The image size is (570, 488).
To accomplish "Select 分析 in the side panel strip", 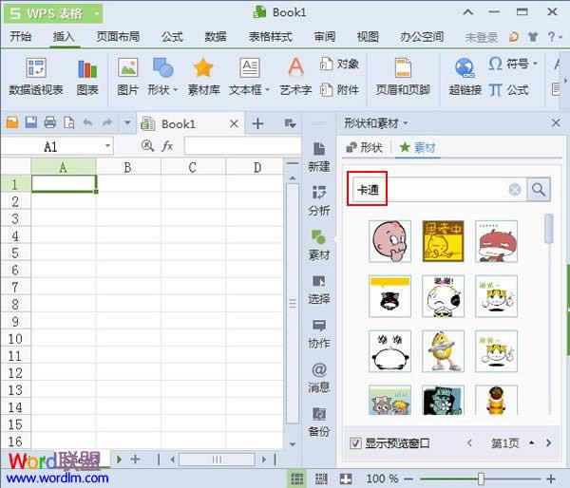I will (319, 200).
